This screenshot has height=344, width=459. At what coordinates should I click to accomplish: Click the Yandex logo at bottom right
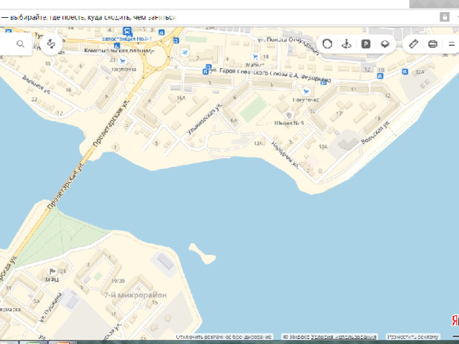(454, 320)
